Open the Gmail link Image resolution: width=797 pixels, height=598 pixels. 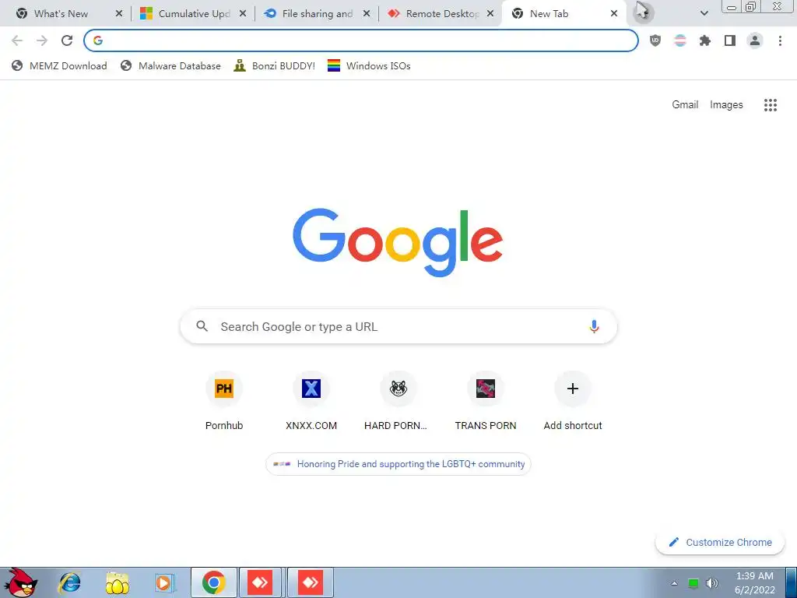click(x=685, y=105)
